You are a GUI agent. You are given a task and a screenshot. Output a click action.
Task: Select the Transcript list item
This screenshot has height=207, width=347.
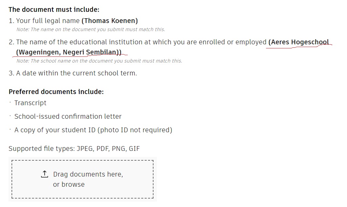coord(30,103)
